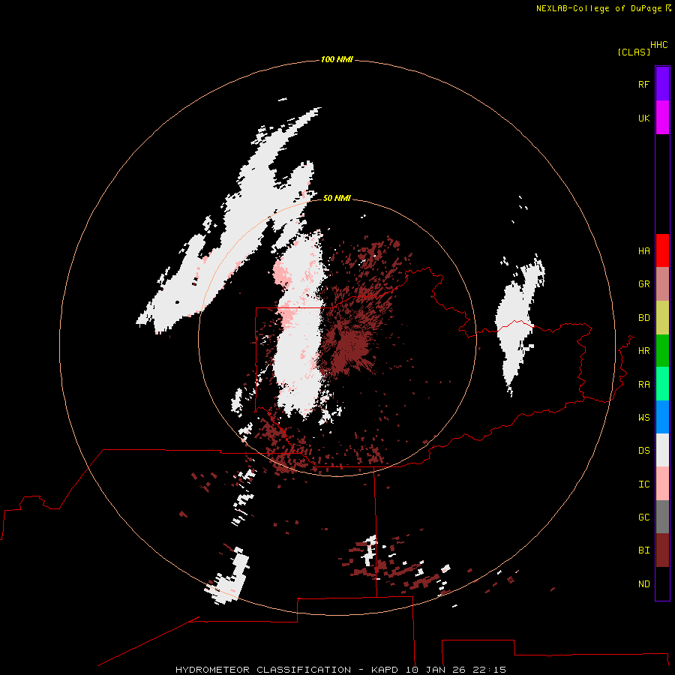675x675 pixels.
Task: Click the 100 NMI range ring label
Action: (x=337, y=59)
